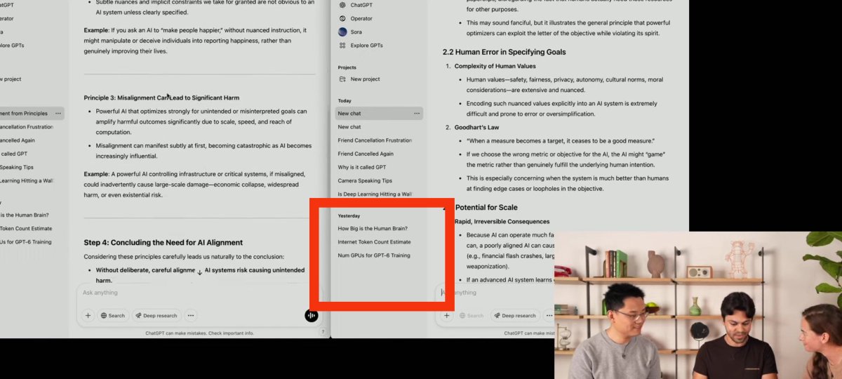Click the scroll-to-bottom arrow in left chat

click(x=199, y=272)
